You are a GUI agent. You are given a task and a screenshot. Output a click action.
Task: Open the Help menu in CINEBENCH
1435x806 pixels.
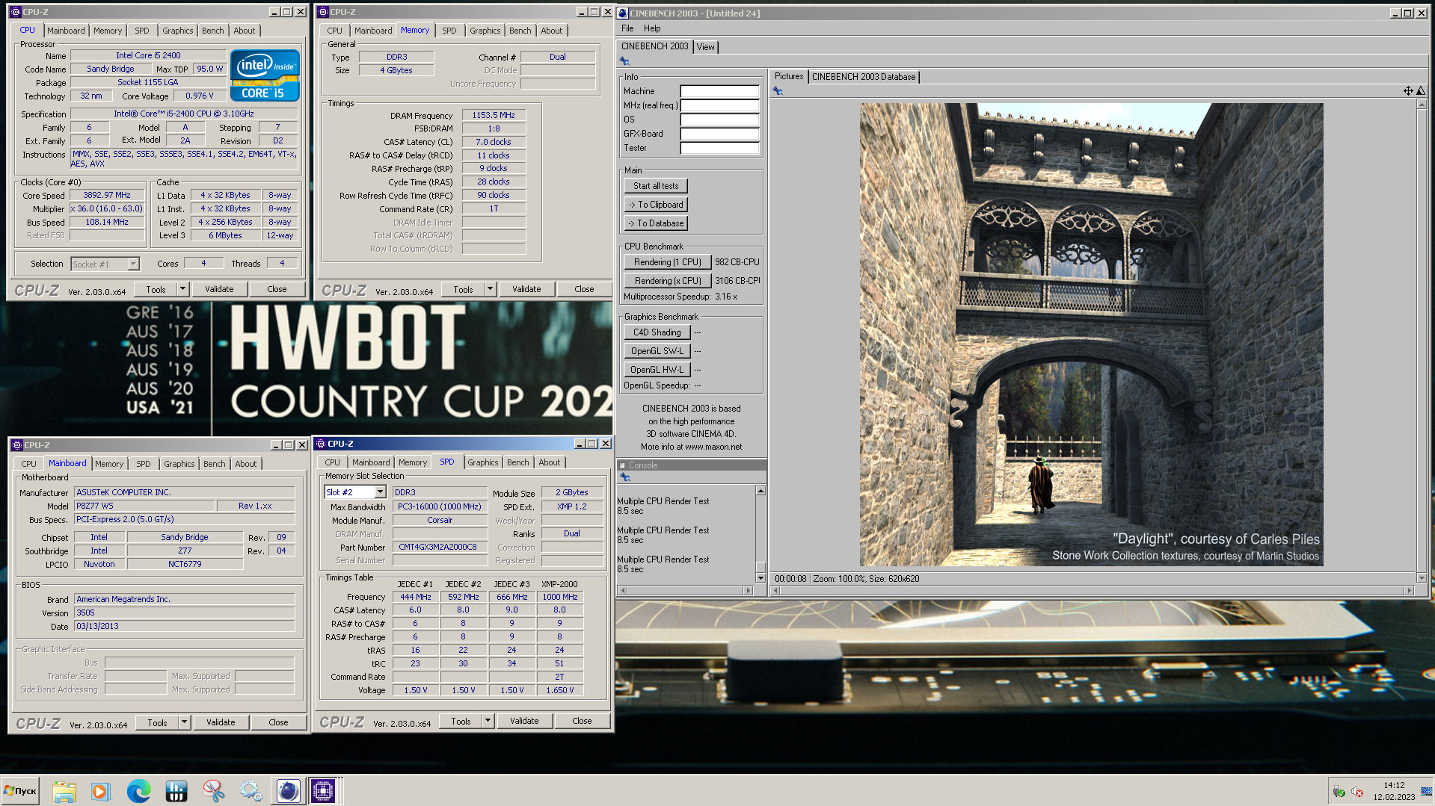[x=652, y=28]
